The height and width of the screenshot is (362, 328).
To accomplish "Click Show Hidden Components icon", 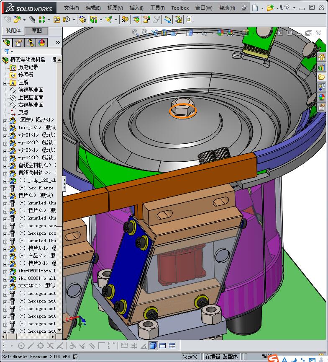I will [82, 19].
